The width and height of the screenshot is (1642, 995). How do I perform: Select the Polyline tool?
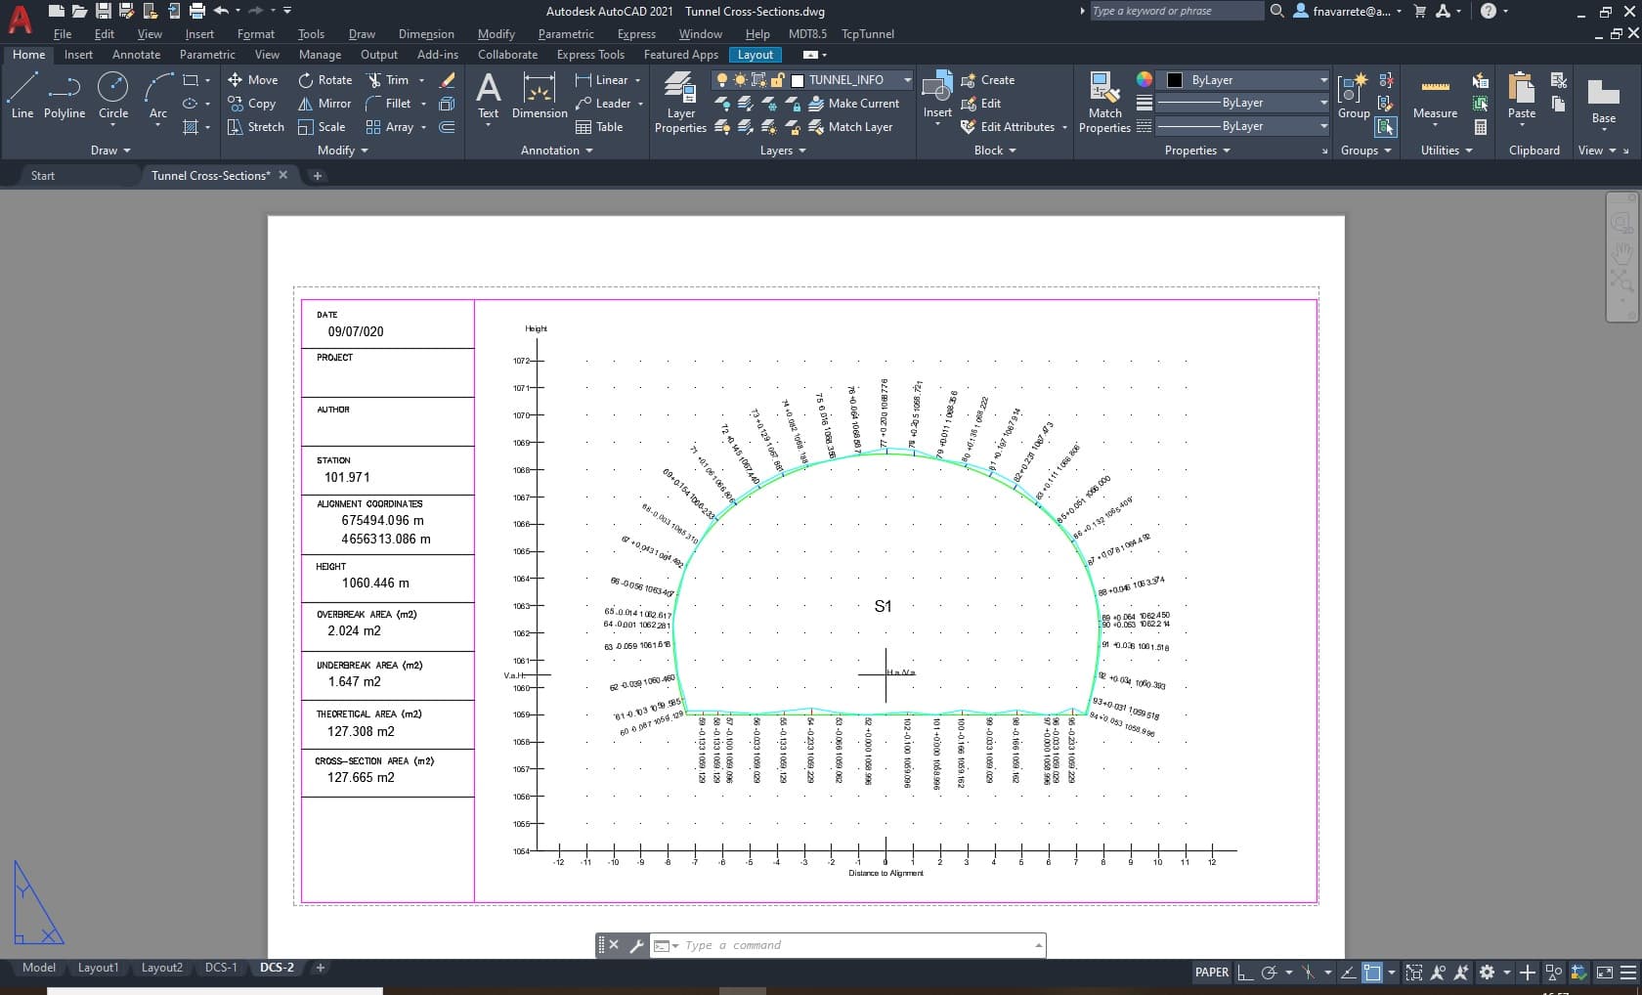tap(65, 96)
